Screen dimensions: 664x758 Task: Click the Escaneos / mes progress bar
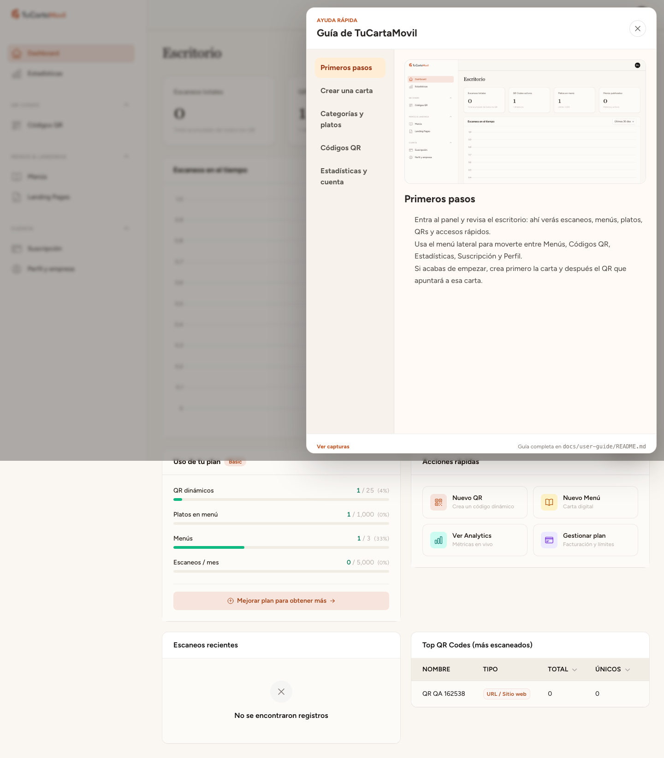281,571
